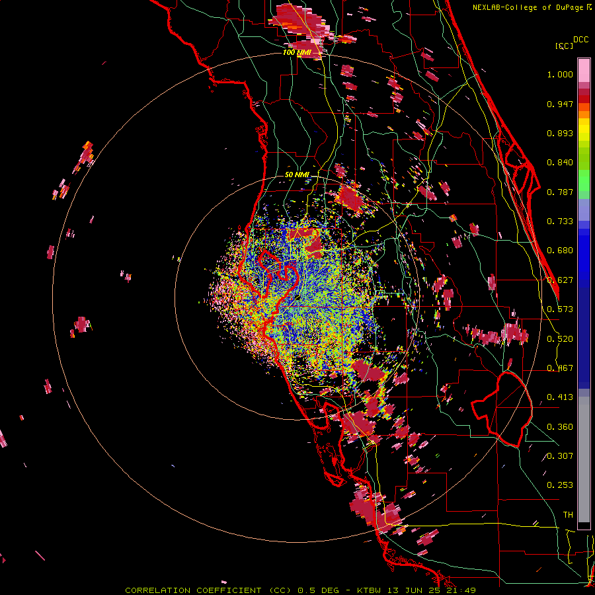Image resolution: width=595 pixels, height=595 pixels.
Task: Select the 0.520 color scale value
Action: (x=560, y=339)
